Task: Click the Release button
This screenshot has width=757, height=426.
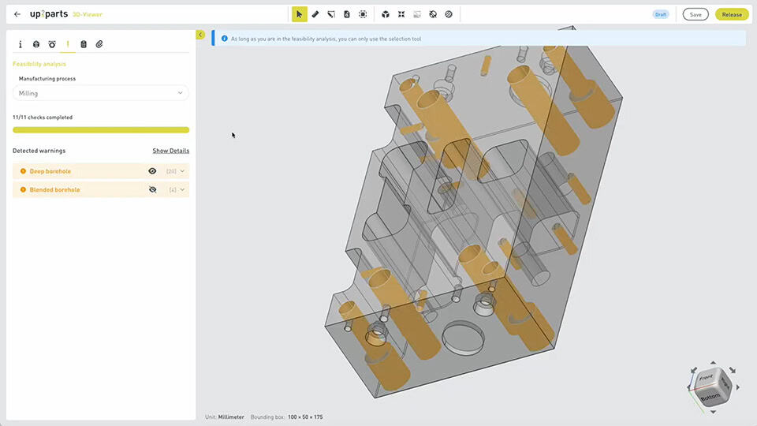Action: pyautogui.click(x=732, y=14)
